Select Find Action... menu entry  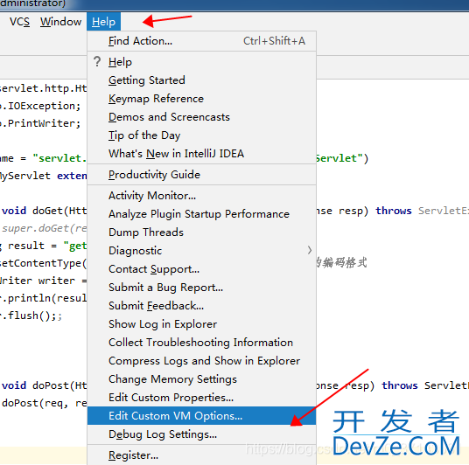click(202, 41)
